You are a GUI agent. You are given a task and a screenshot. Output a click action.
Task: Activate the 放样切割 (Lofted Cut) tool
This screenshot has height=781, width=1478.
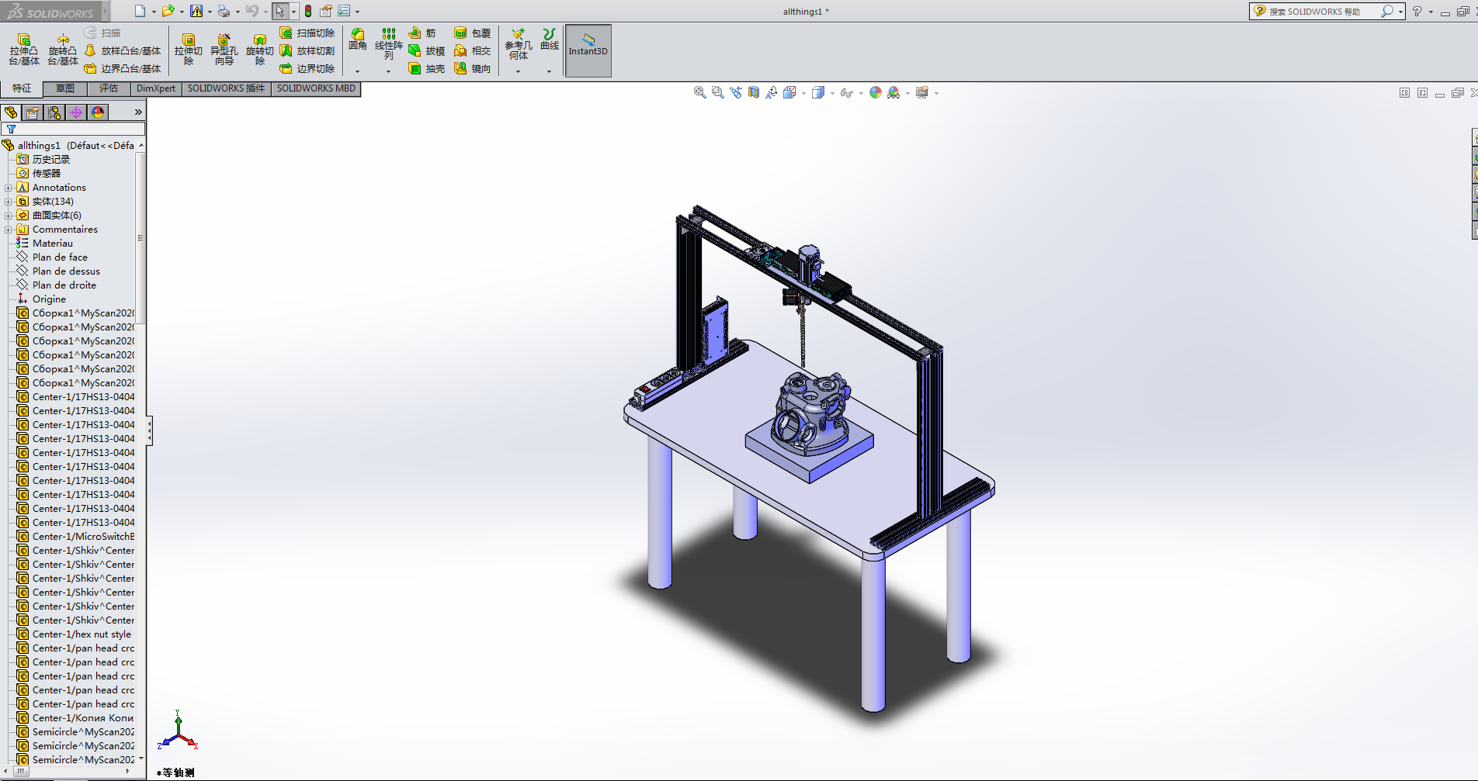tap(308, 50)
